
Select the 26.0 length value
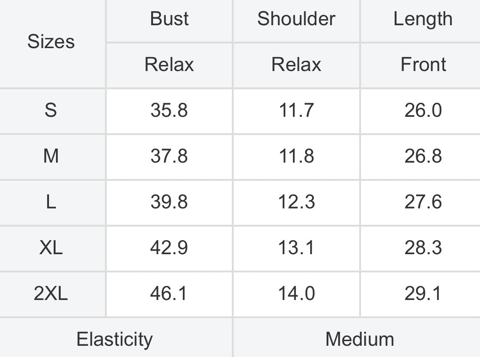pos(423,110)
